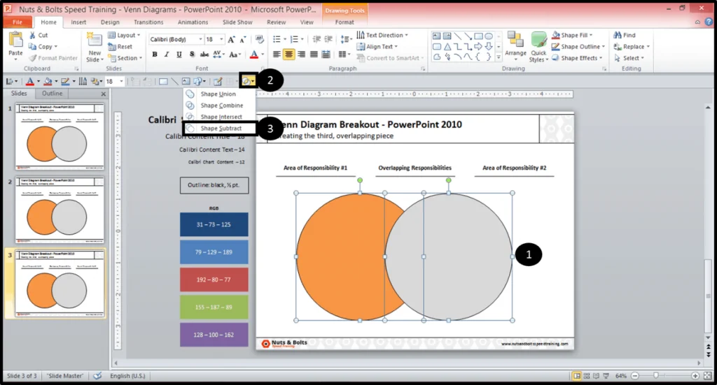Switch to the Outline pane tab
The width and height of the screenshot is (717, 385).
point(52,94)
